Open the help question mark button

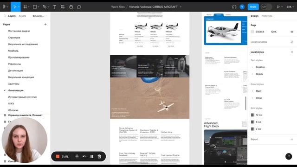[x=289, y=156]
